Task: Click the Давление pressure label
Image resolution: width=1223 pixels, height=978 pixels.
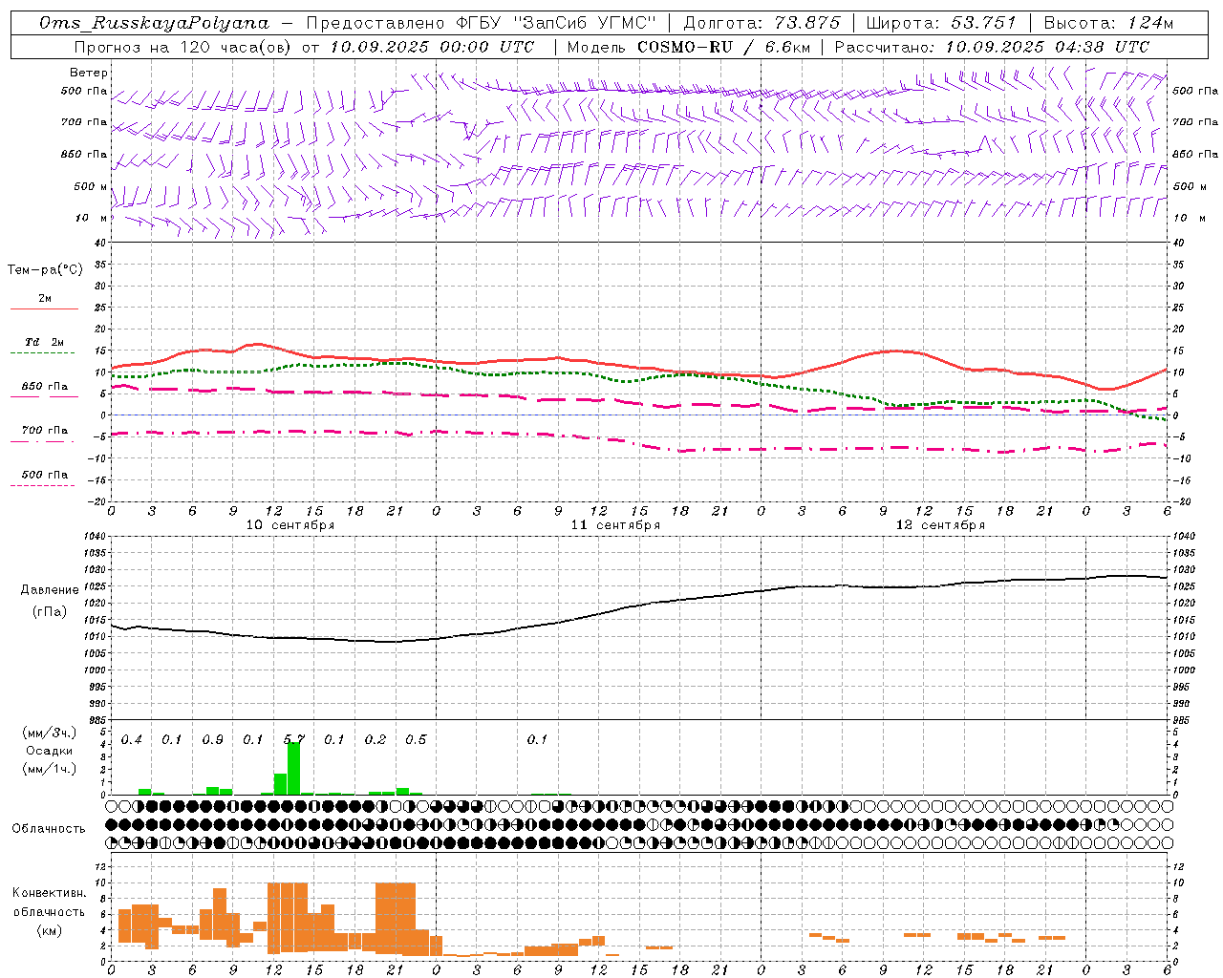Action: [49, 590]
